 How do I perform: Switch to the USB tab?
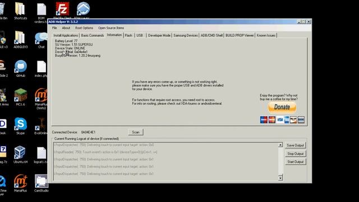(x=140, y=35)
